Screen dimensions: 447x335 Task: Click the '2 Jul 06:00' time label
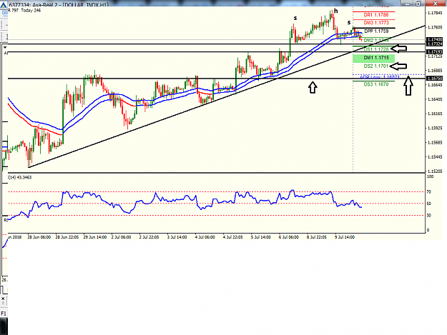point(121,237)
